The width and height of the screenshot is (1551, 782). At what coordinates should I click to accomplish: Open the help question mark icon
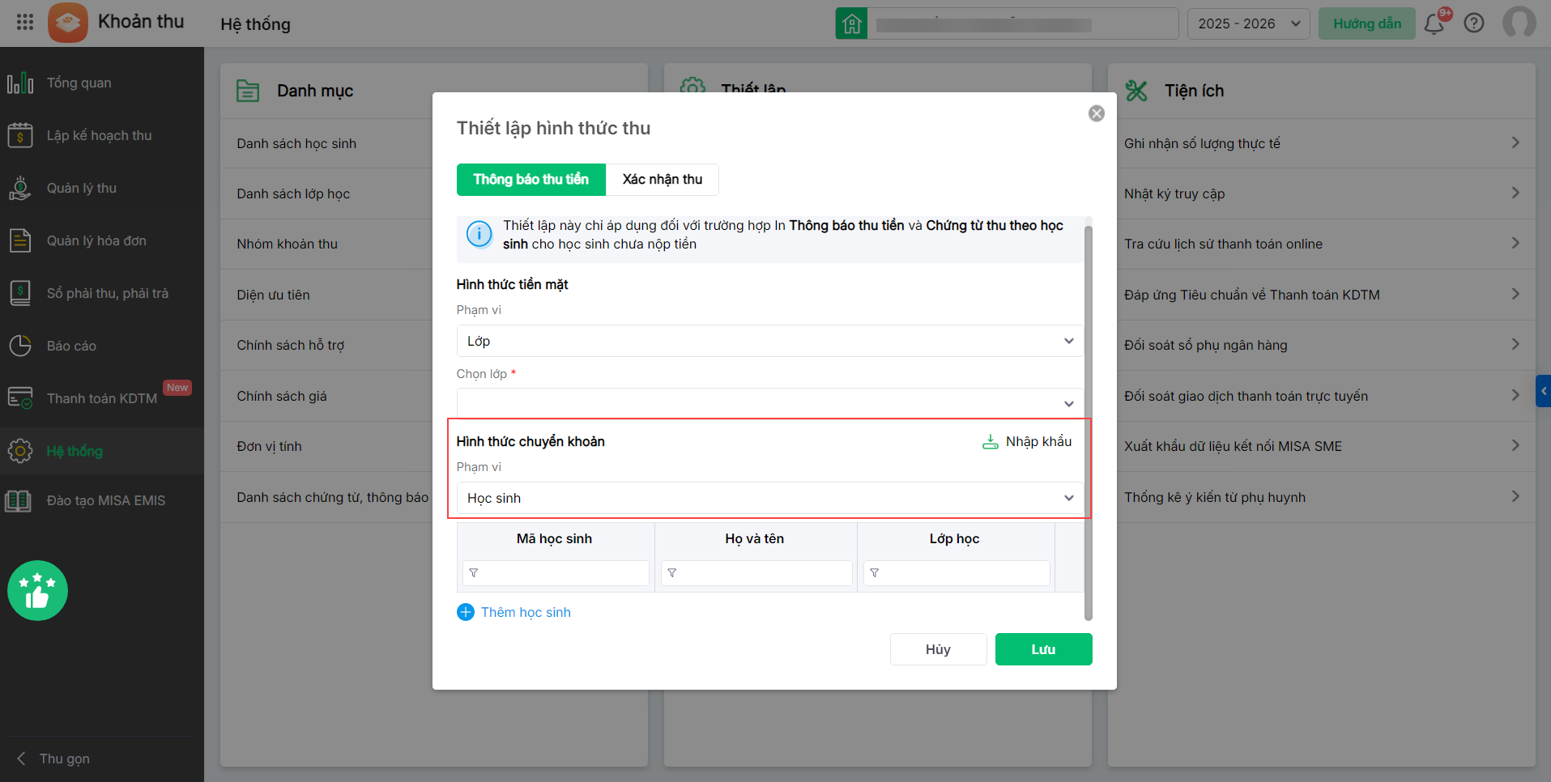1474,23
